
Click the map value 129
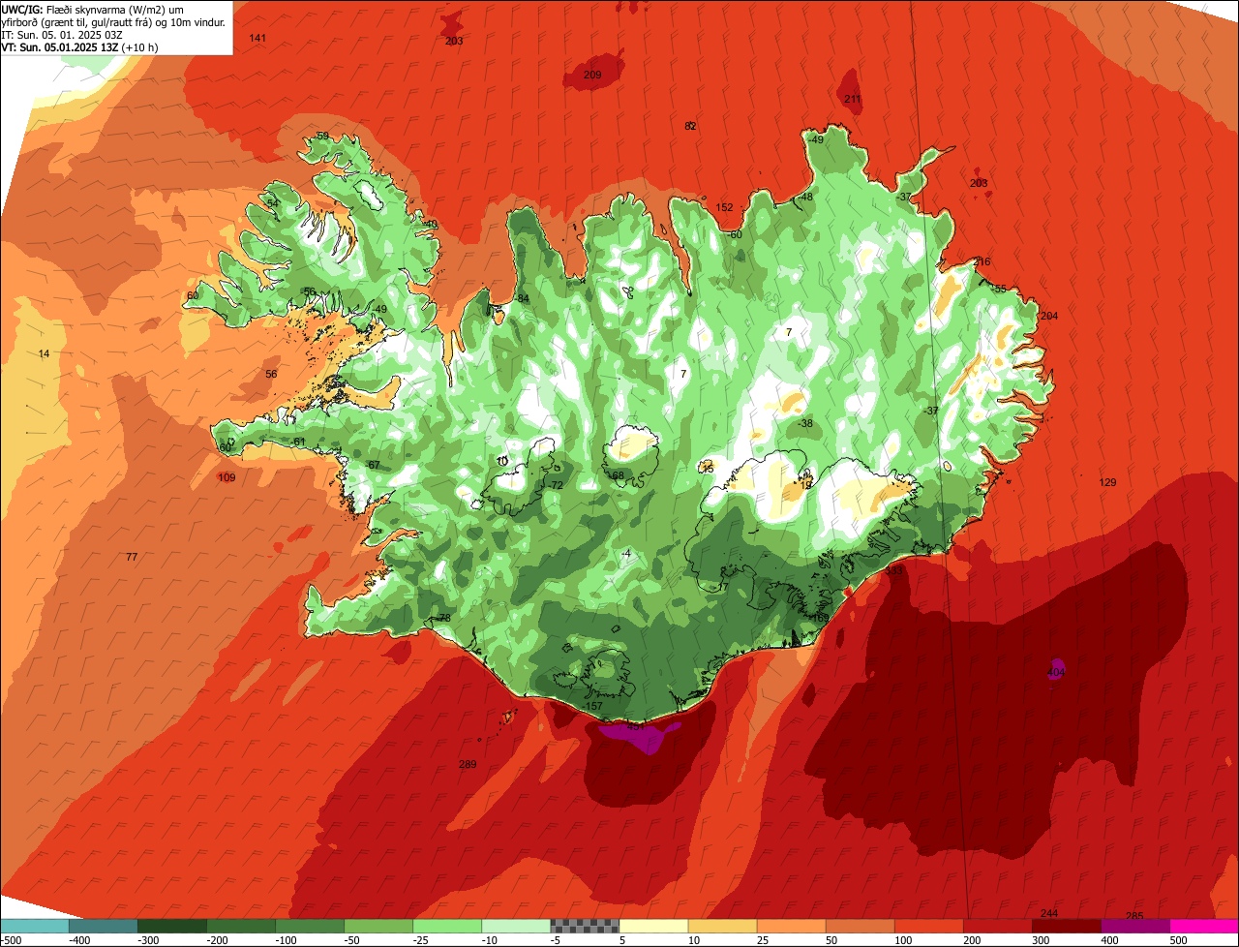click(x=1108, y=482)
